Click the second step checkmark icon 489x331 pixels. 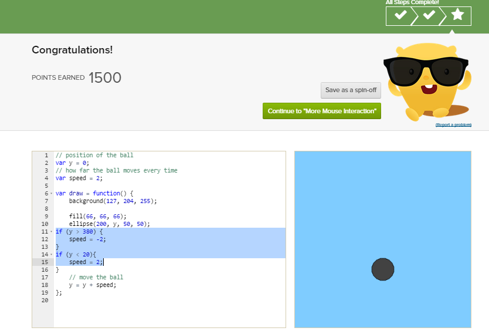click(429, 15)
